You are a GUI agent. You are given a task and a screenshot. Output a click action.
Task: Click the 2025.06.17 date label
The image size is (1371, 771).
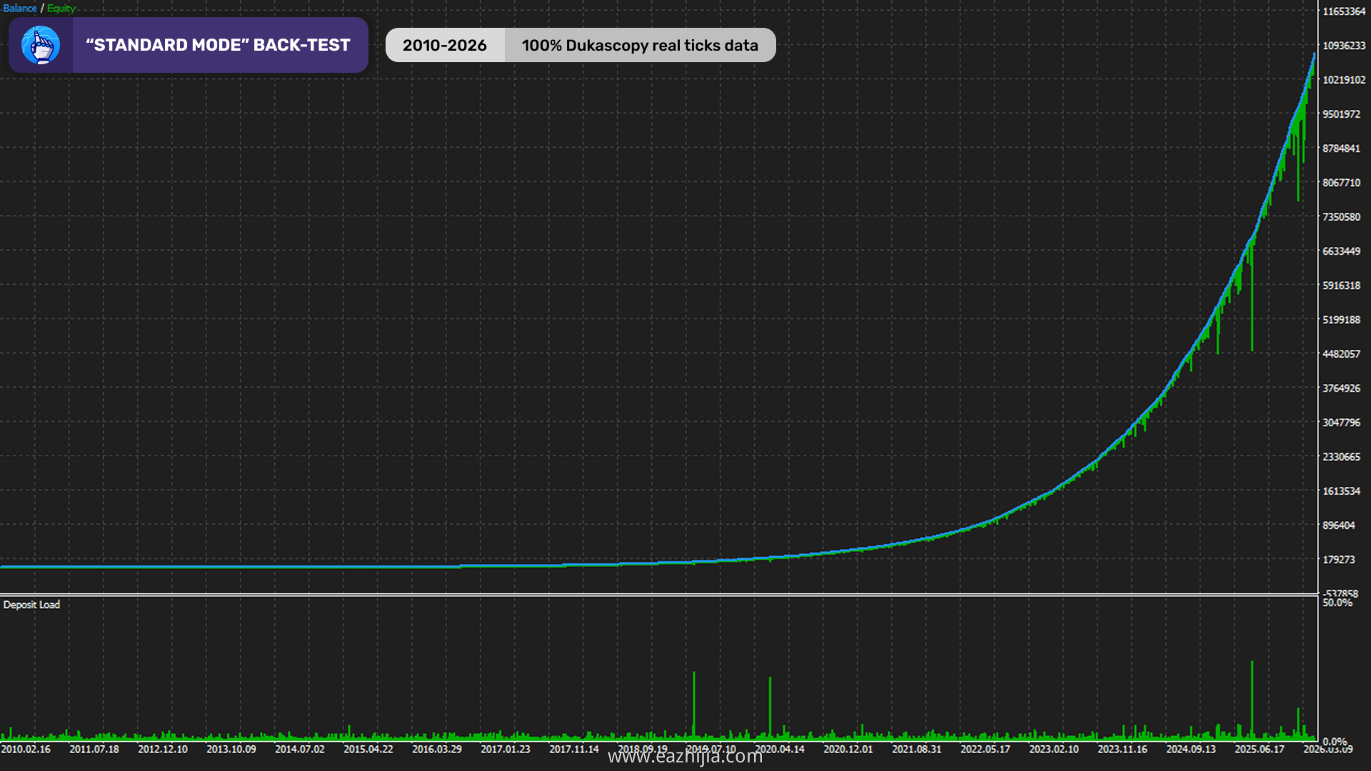1260,749
